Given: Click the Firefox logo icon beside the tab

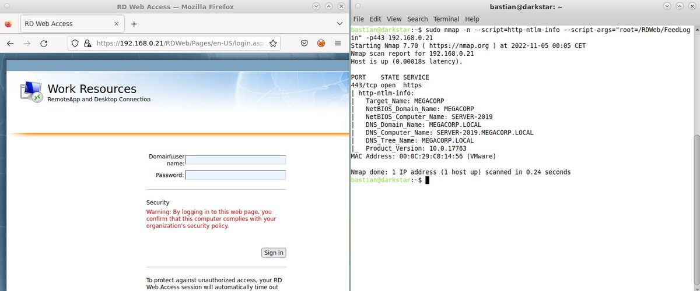Looking at the screenshot, I should (x=8, y=24).
